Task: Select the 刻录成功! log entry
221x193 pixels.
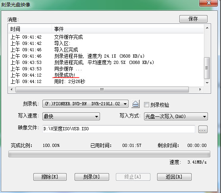Action: point(65,75)
